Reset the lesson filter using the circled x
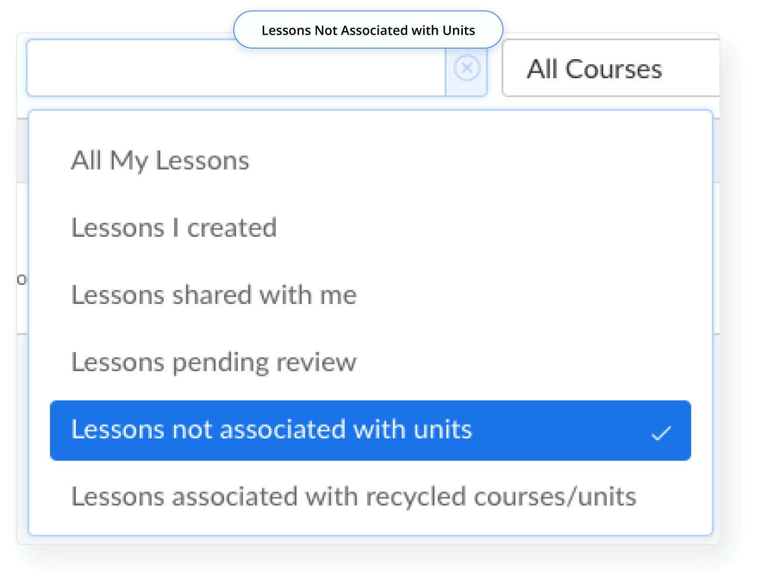 click(x=466, y=68)
